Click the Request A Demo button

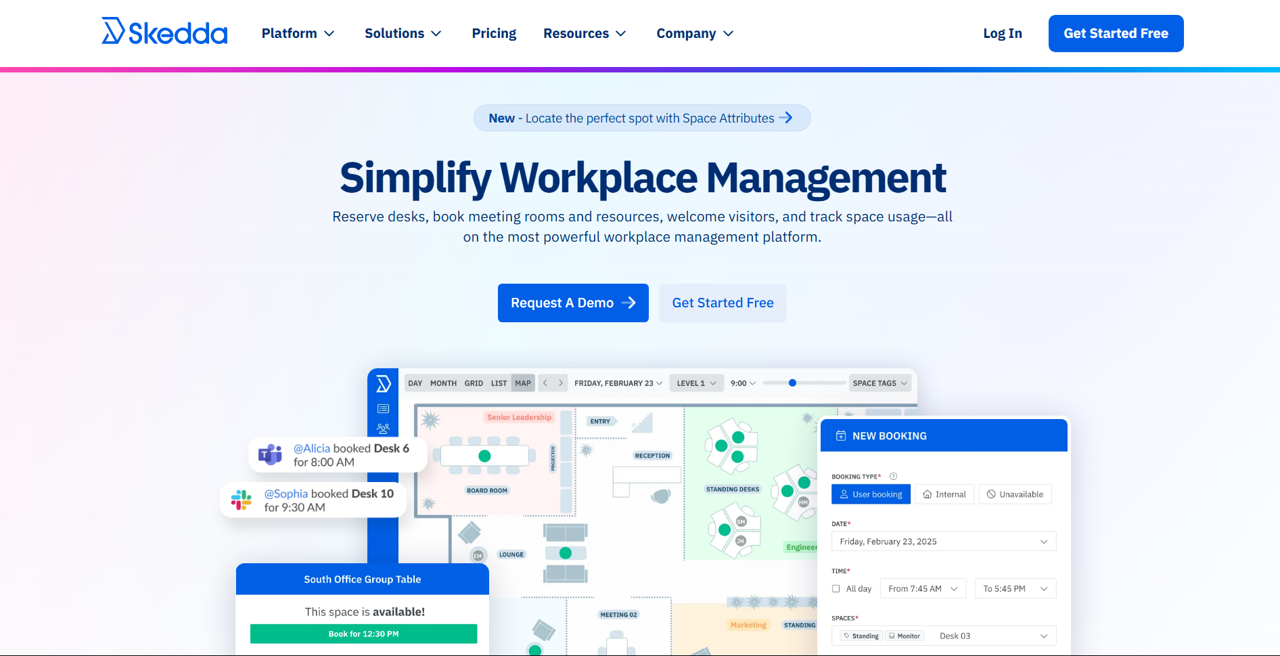[572, 303]
